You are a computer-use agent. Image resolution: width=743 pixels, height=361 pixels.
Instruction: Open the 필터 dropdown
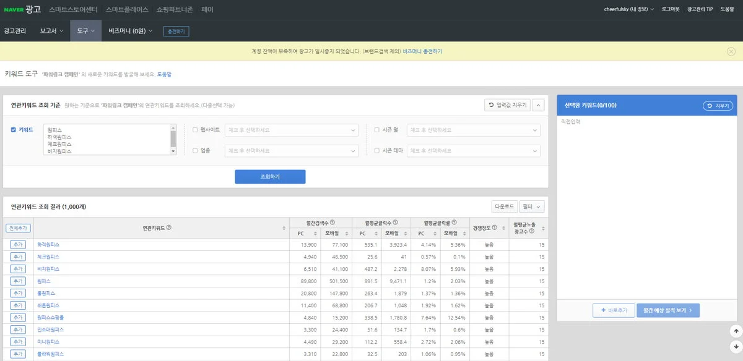tap(532, 206)
